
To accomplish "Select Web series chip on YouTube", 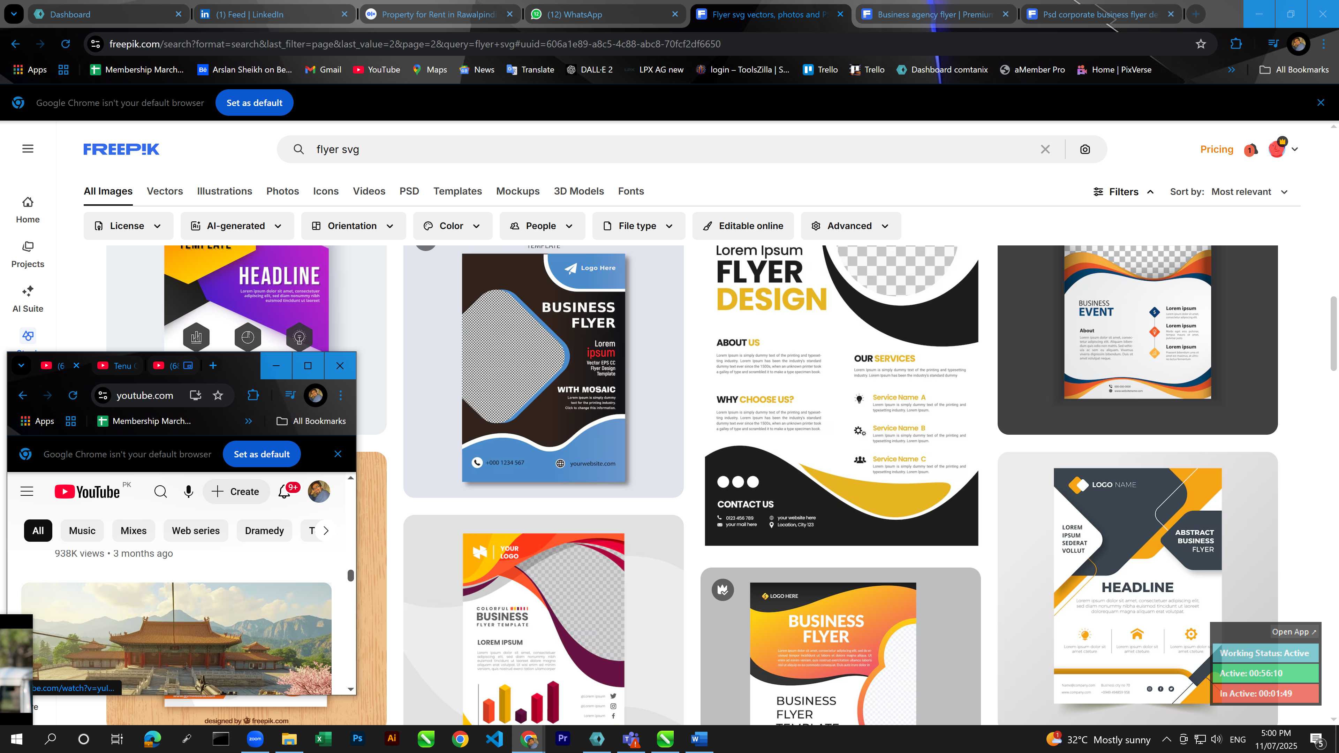I will (195, 531).
